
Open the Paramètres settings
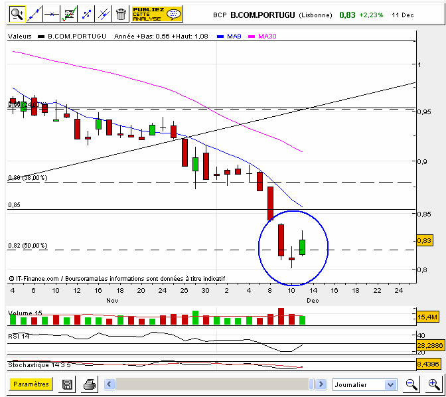point(31,384)
